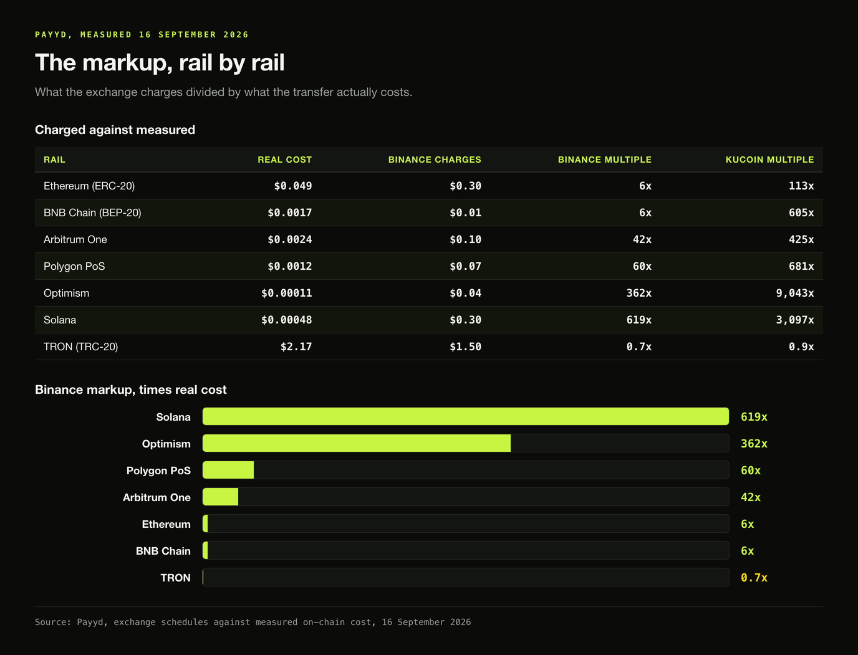Select "Solana" in the table's rail column
Viewport: 858px width, 655px height.
(60, 320)
